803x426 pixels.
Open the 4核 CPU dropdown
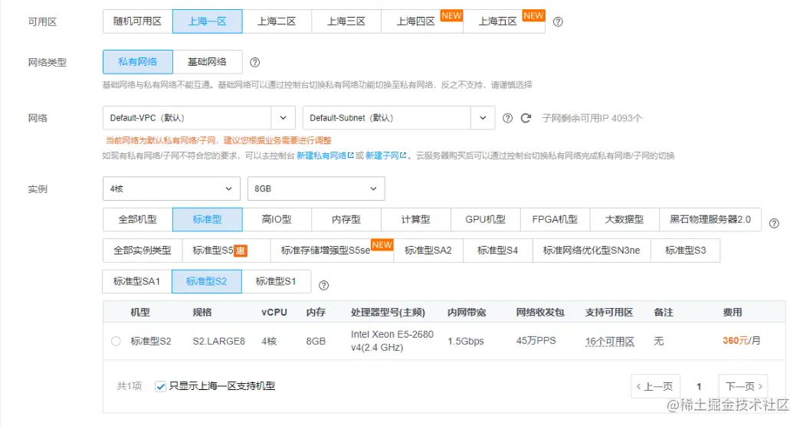[x=172, y=188]
